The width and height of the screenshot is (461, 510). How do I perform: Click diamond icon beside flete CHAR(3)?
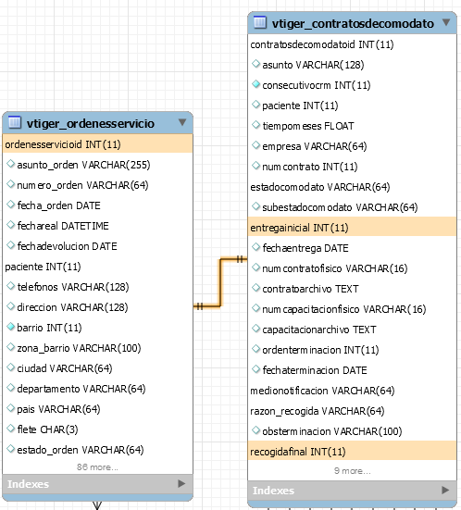pyautogui.click(x=11, y=429)
